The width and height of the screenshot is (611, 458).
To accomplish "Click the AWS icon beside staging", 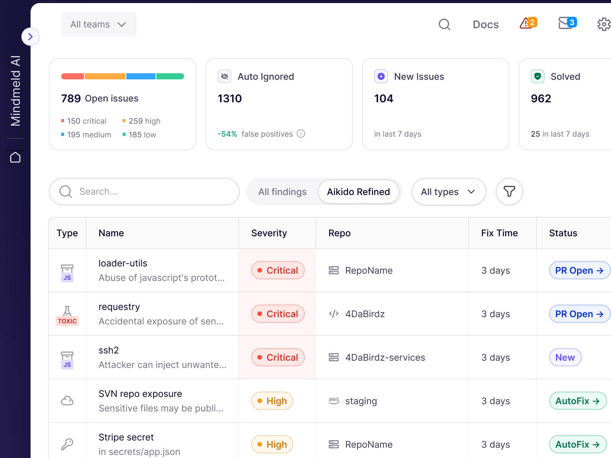I will pyautogui.click(x=334, y=401).
